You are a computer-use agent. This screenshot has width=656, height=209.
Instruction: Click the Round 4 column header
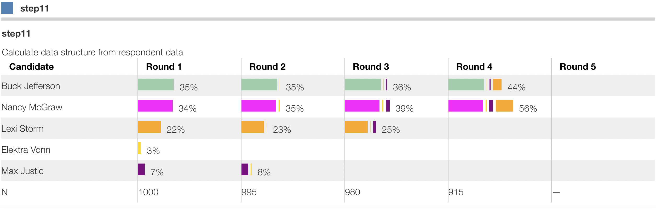pyautogui.click(x=474, y=67)
